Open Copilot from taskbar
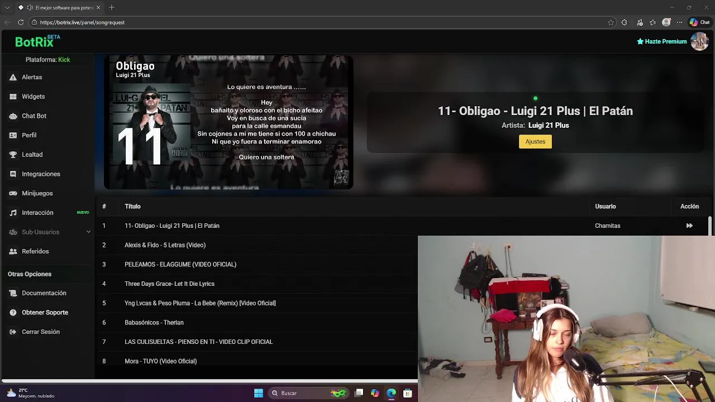This screenshot has height=402, width=715. 375,393
